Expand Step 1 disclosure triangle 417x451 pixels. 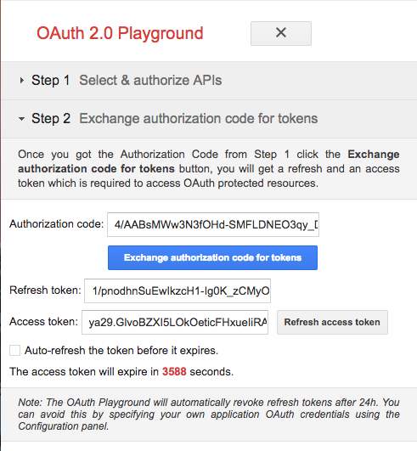pos(21,80)
